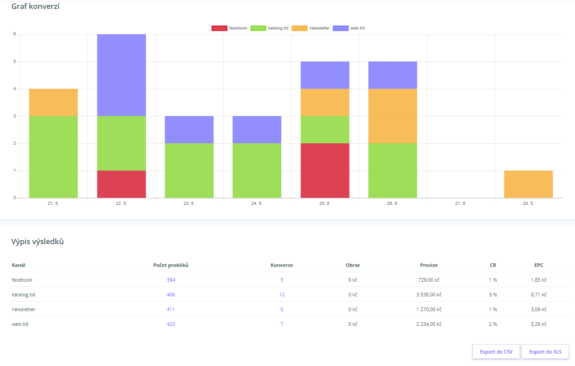Open facebook click count 394

[x=171, y=280]
